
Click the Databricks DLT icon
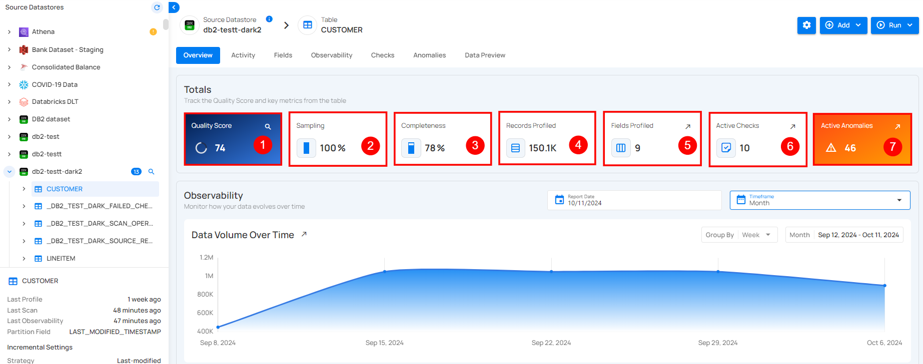tap(24, 102)
